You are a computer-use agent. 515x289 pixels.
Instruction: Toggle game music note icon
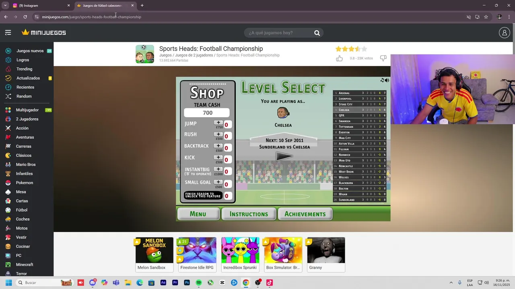click(x=382, y=80)
